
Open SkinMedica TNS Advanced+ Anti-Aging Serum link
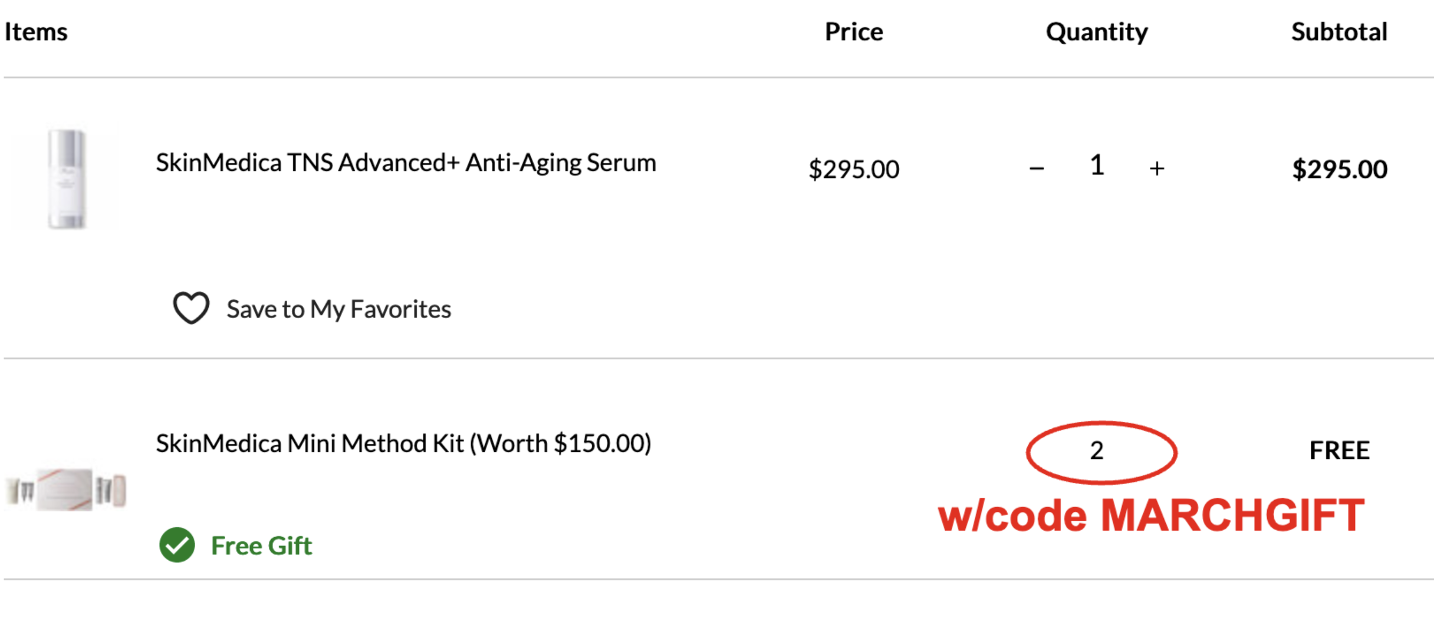406,163
